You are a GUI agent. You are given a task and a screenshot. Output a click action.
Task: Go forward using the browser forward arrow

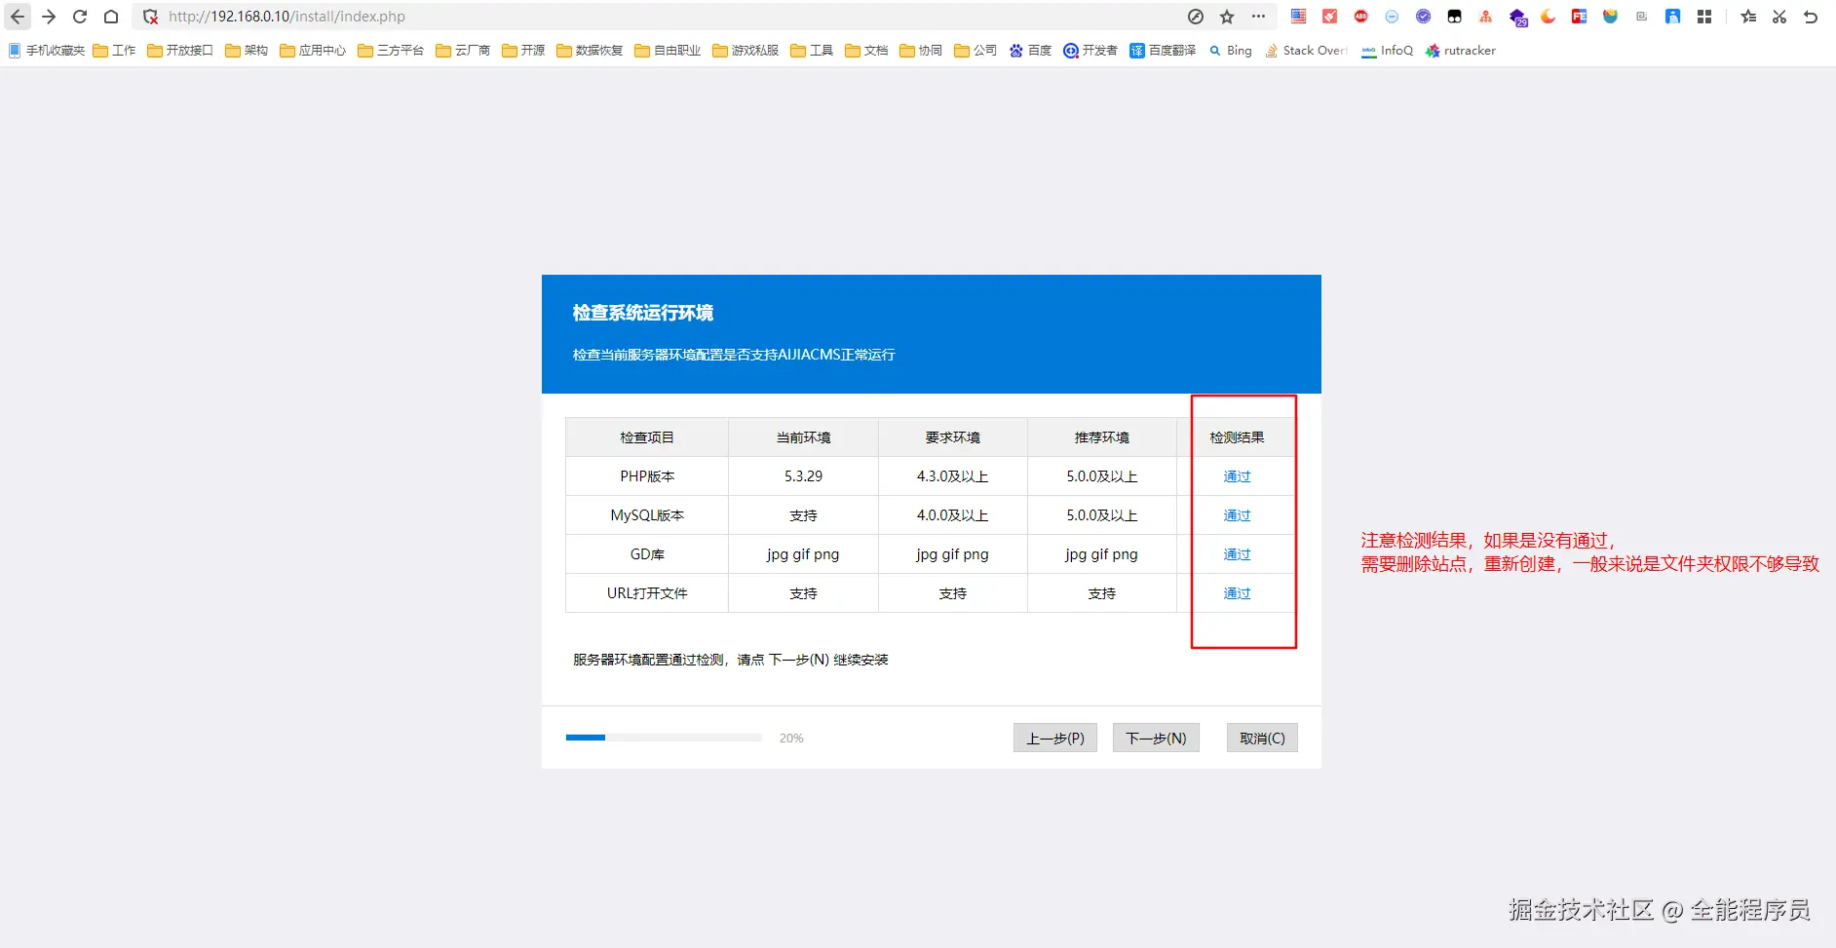[49, 17]
